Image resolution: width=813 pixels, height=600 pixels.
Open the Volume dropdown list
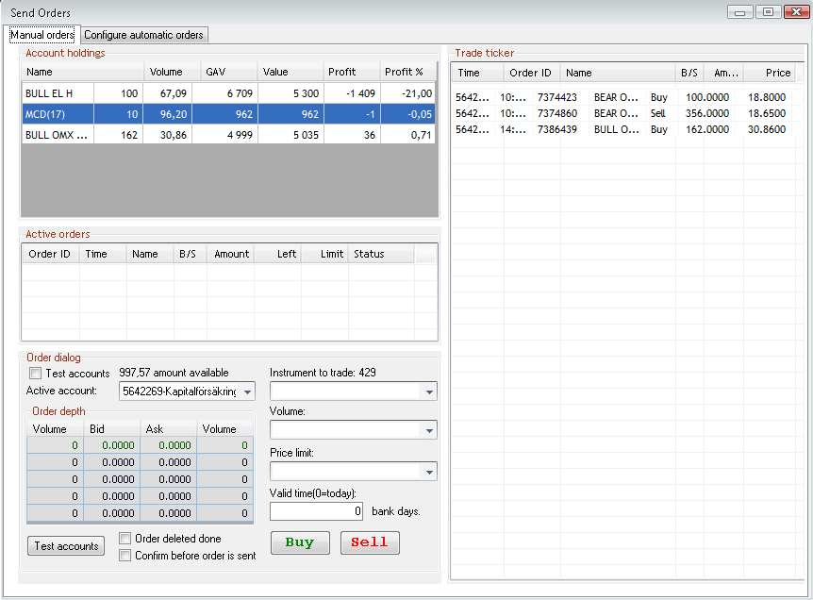[x=429, y=430]
